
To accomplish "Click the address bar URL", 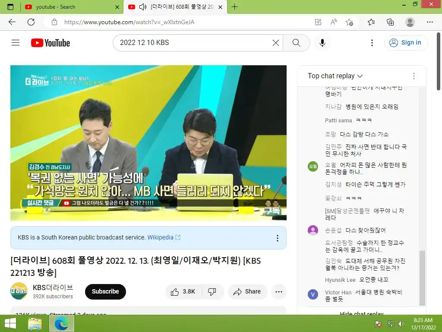I will point(129,22).
